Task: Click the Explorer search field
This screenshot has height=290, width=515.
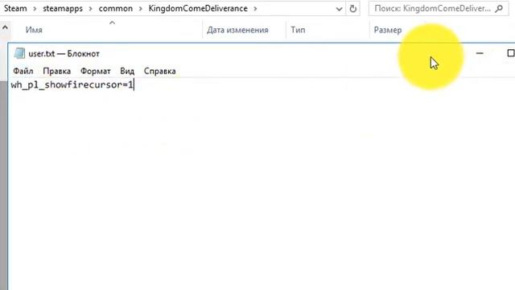Action: coord(439,9)
